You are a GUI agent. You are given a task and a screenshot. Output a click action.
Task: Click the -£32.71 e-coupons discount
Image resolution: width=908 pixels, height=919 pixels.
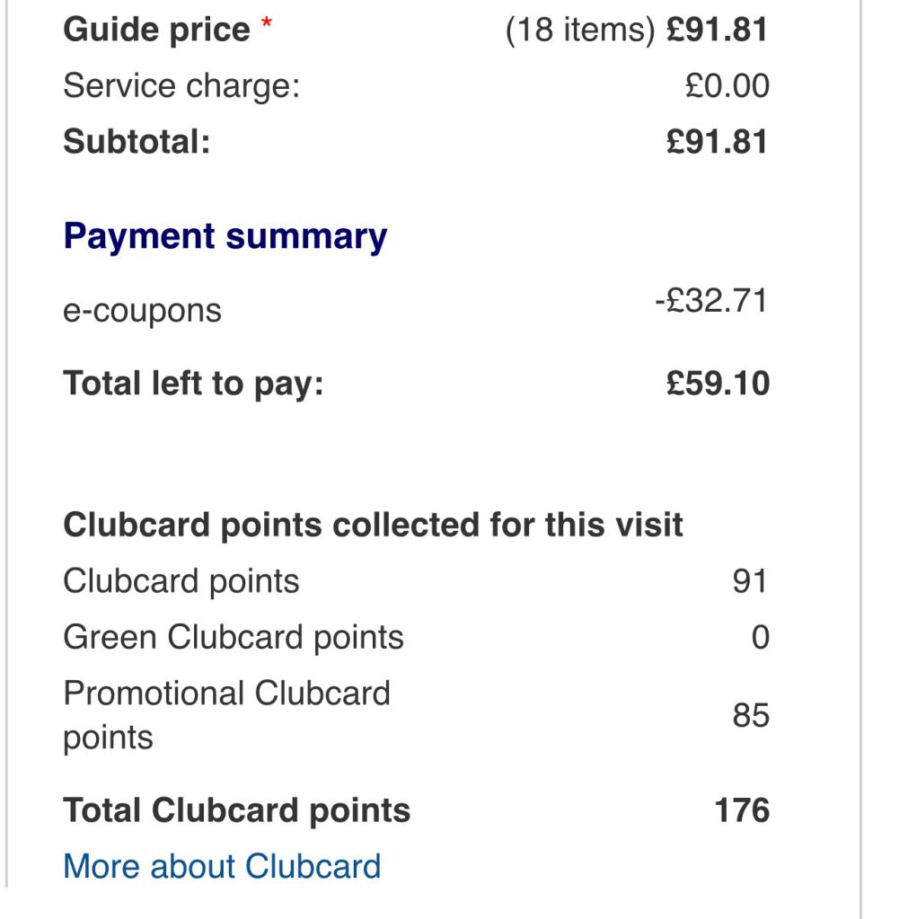711,301
